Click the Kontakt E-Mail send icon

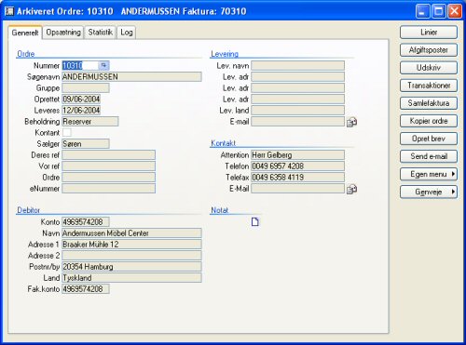[351, 189]
